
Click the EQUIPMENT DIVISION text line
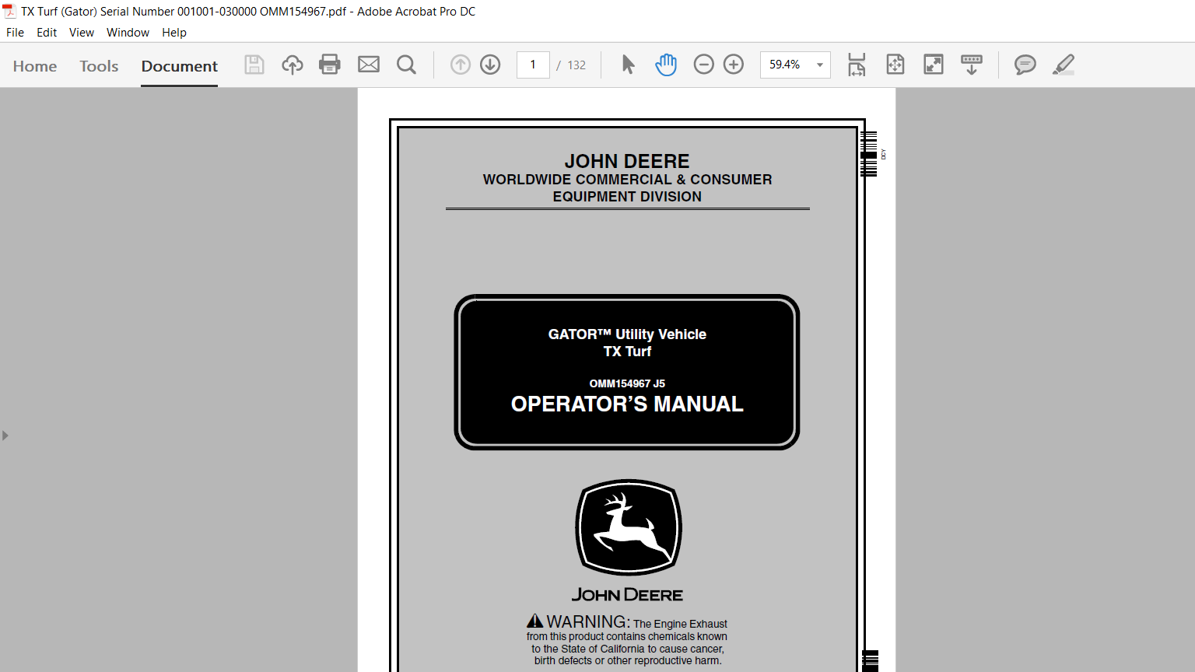(627, 197)
